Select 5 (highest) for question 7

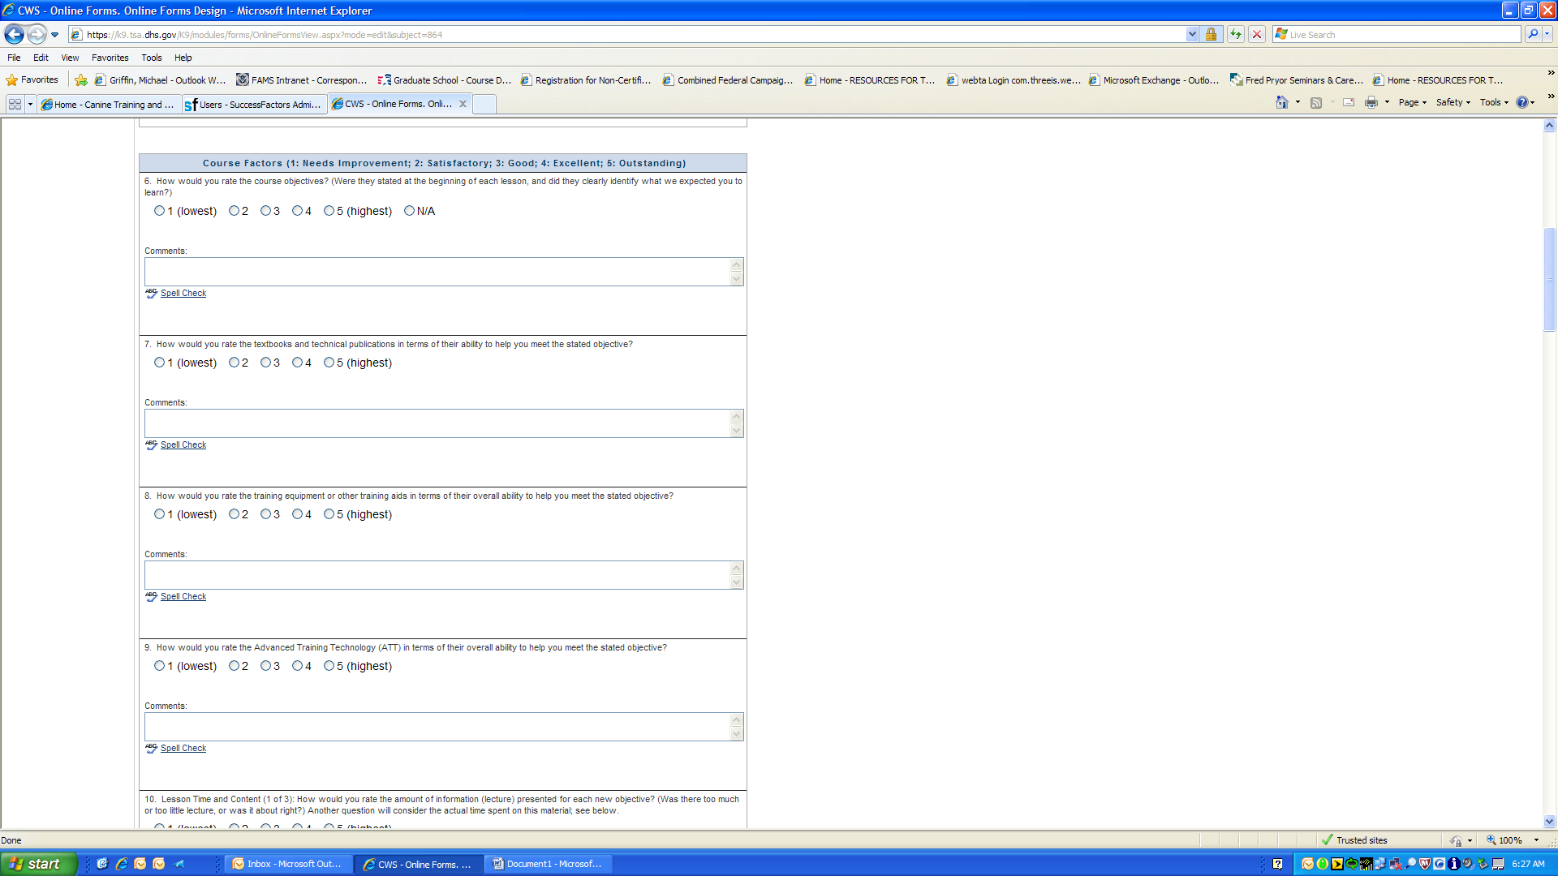[329, 363]
